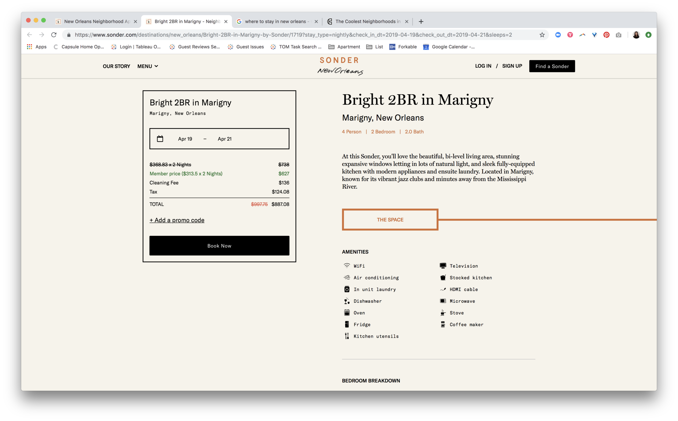Open the List bookmarks folder
This screenshot has width=678, height=421.
[375, 47]
